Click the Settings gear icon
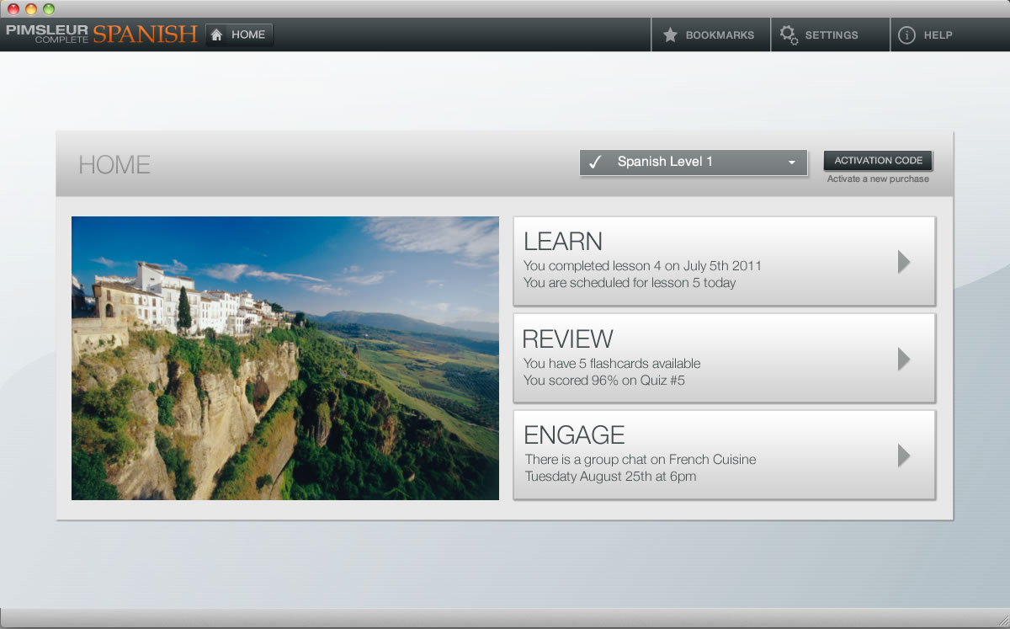This screenshot has width=1010, height=629. tap(789, 35)
